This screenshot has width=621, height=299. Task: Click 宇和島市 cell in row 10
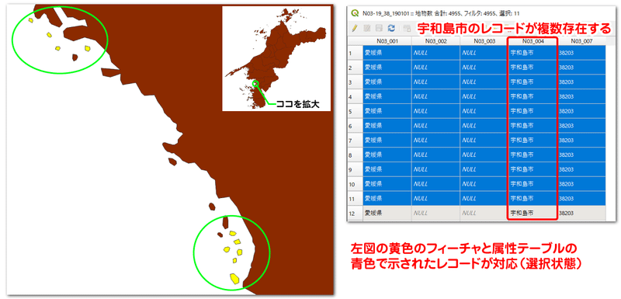(533, 184)
